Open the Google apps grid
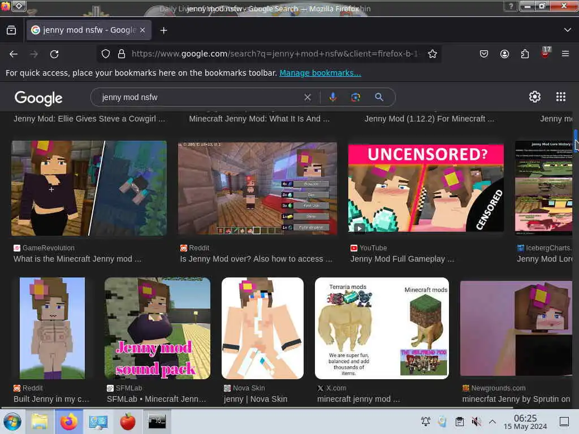 [560, 97]
